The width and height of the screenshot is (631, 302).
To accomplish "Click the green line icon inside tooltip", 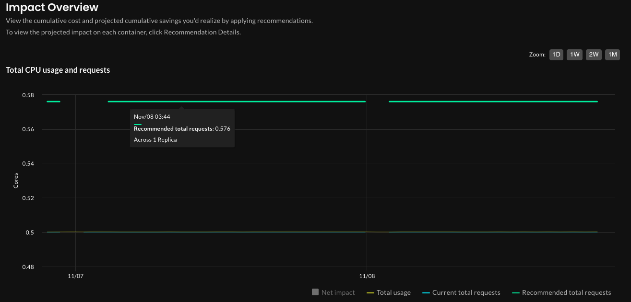I will point(138,124).
